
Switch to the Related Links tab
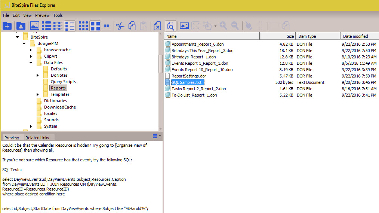[37, 138]
